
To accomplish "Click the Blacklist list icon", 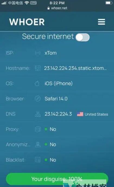I will click(38, 160).
